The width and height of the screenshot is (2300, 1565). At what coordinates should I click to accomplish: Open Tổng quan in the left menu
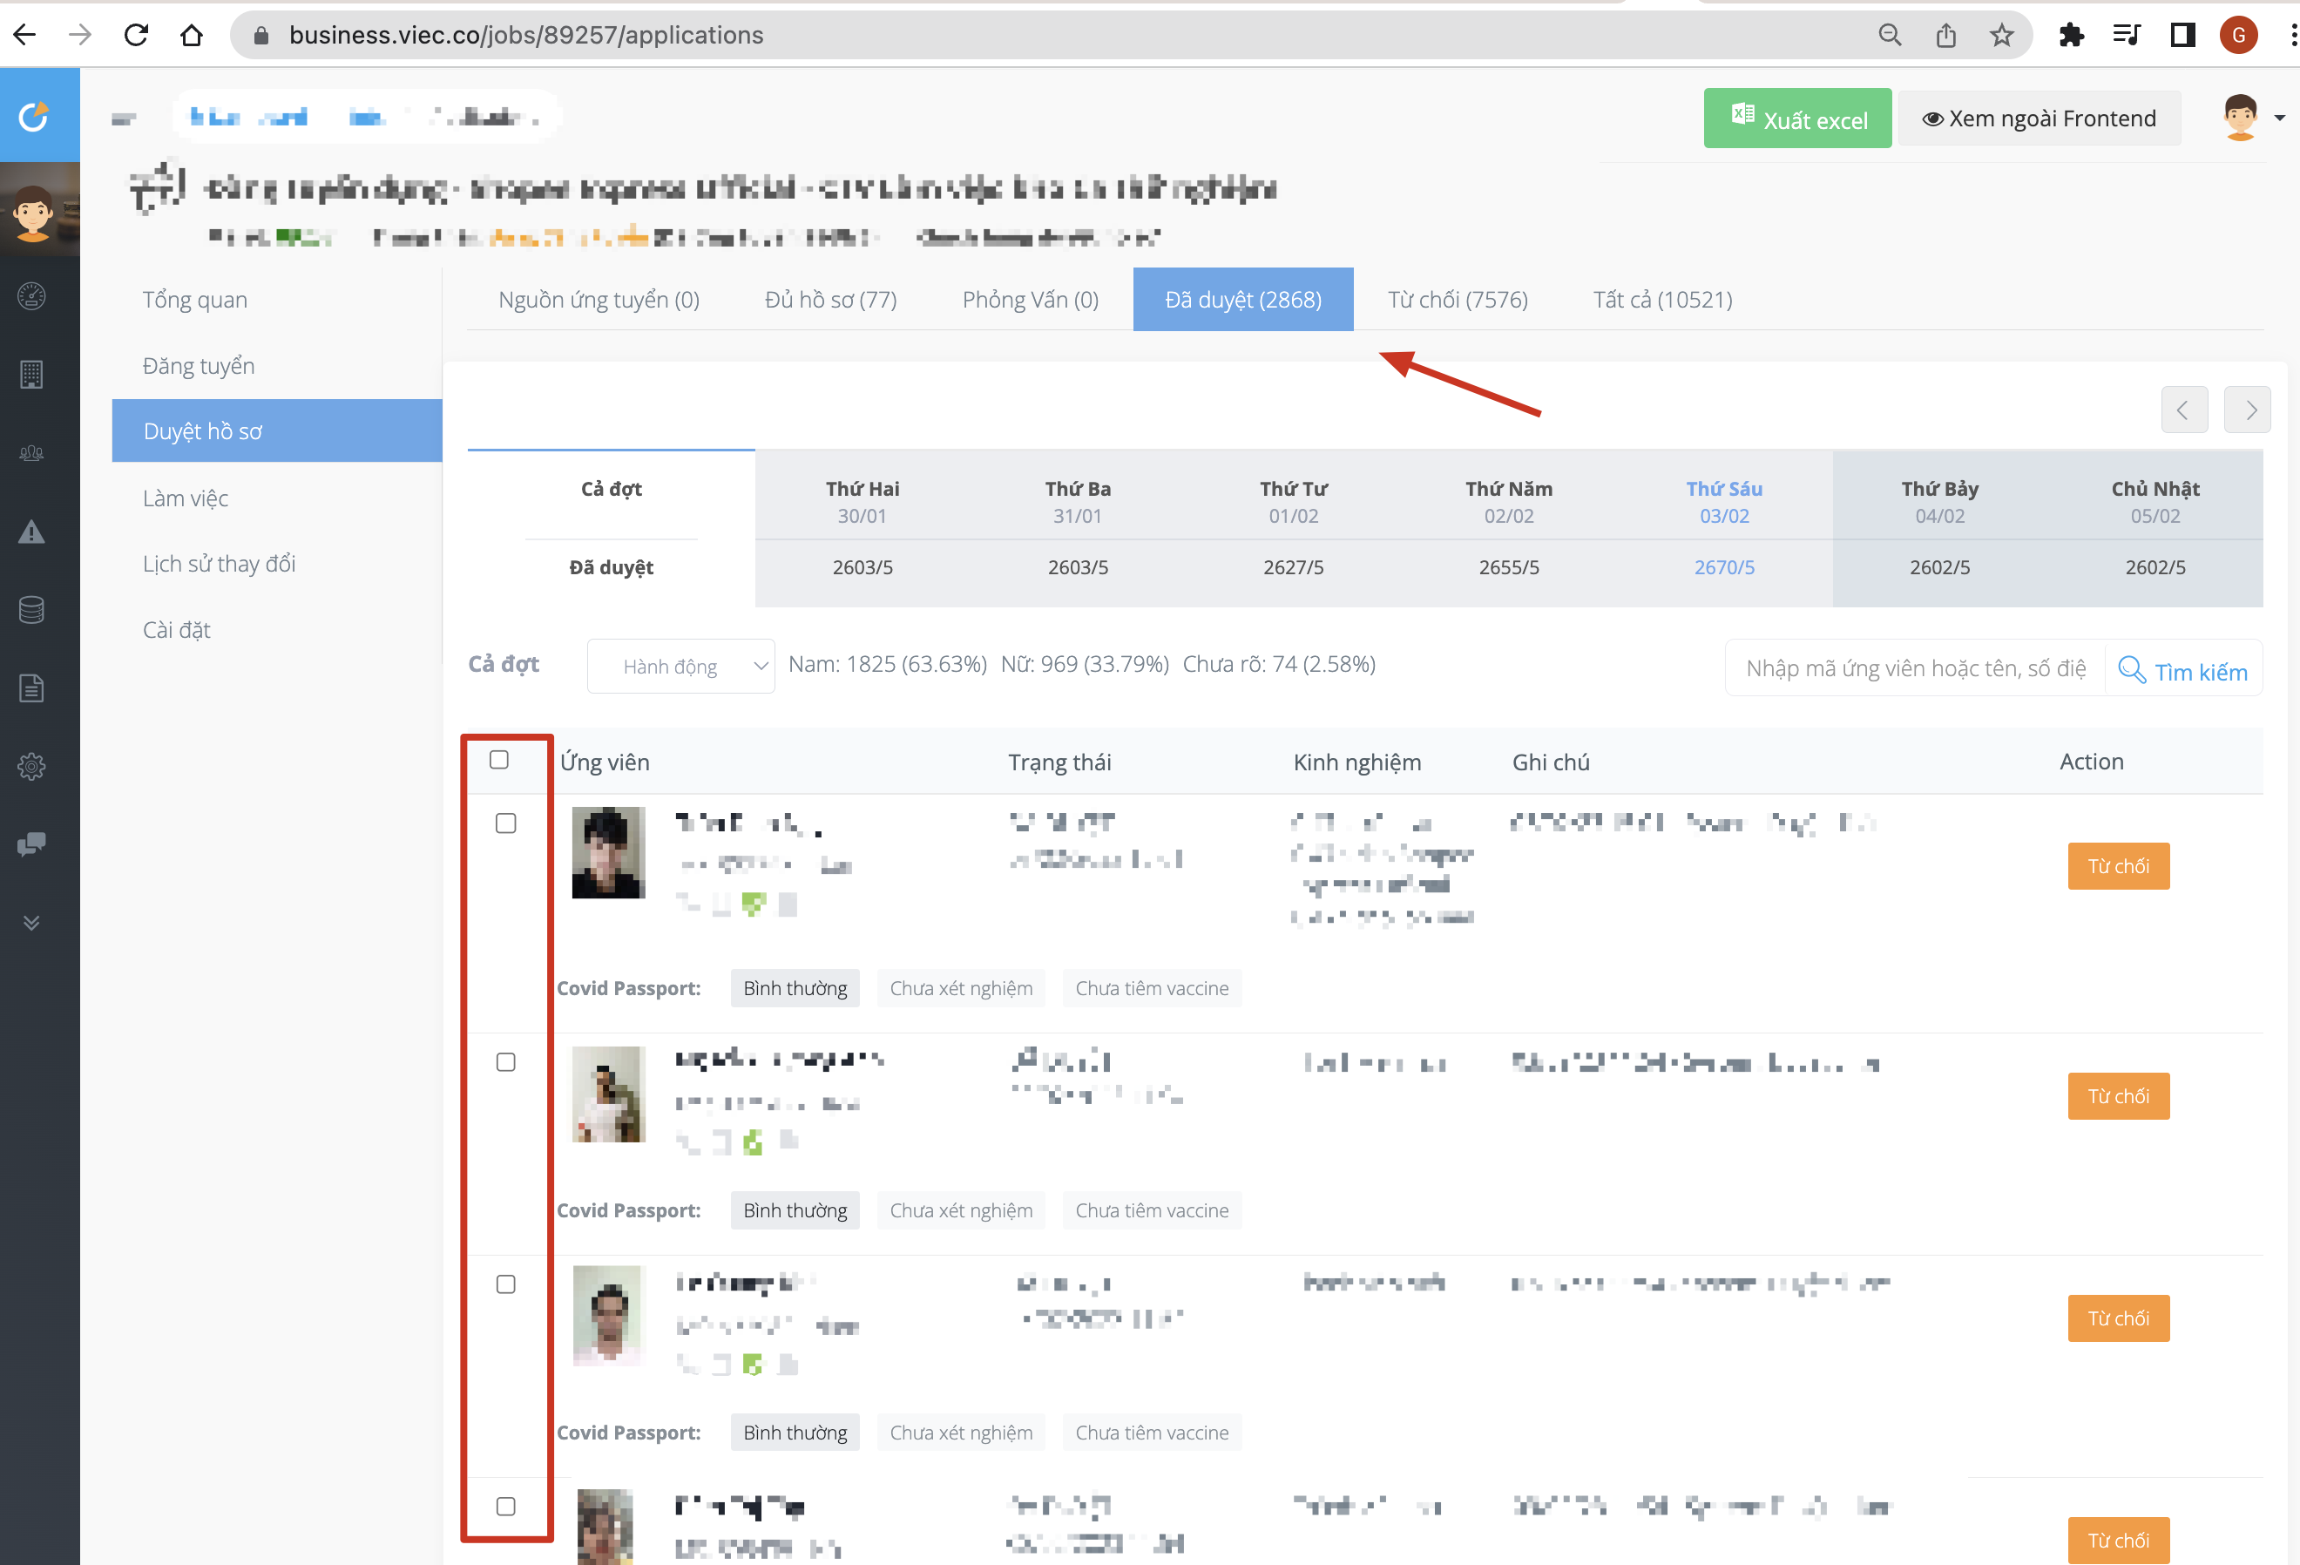tap(195, 300)
